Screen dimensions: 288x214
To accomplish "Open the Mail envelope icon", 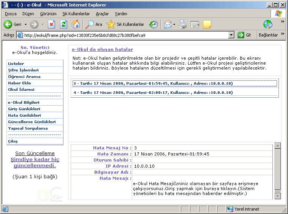I will click(168, 24).
